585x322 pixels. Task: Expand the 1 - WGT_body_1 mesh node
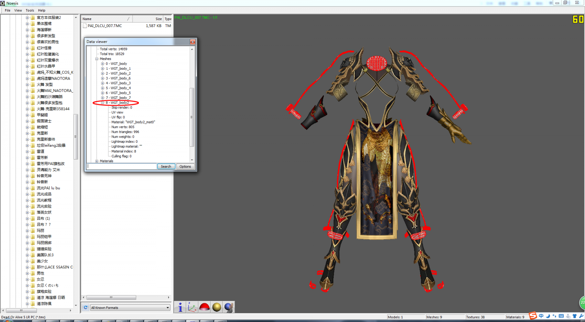point(102,69)
